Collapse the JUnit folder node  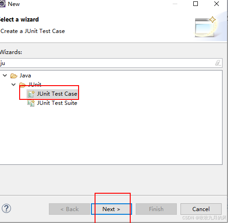click(14, 84)
